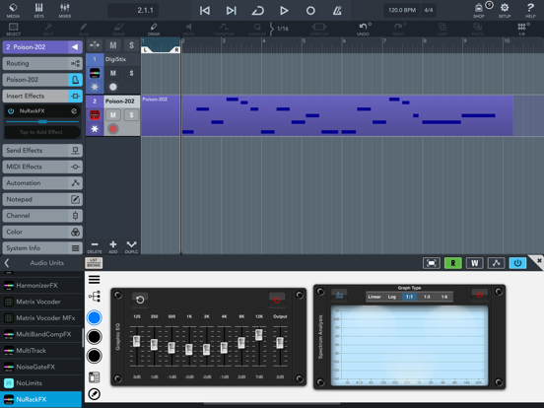The height and width of the screenshot is (408, 544).
Task: Duplicate the selected track
Action: coord(131,247)
